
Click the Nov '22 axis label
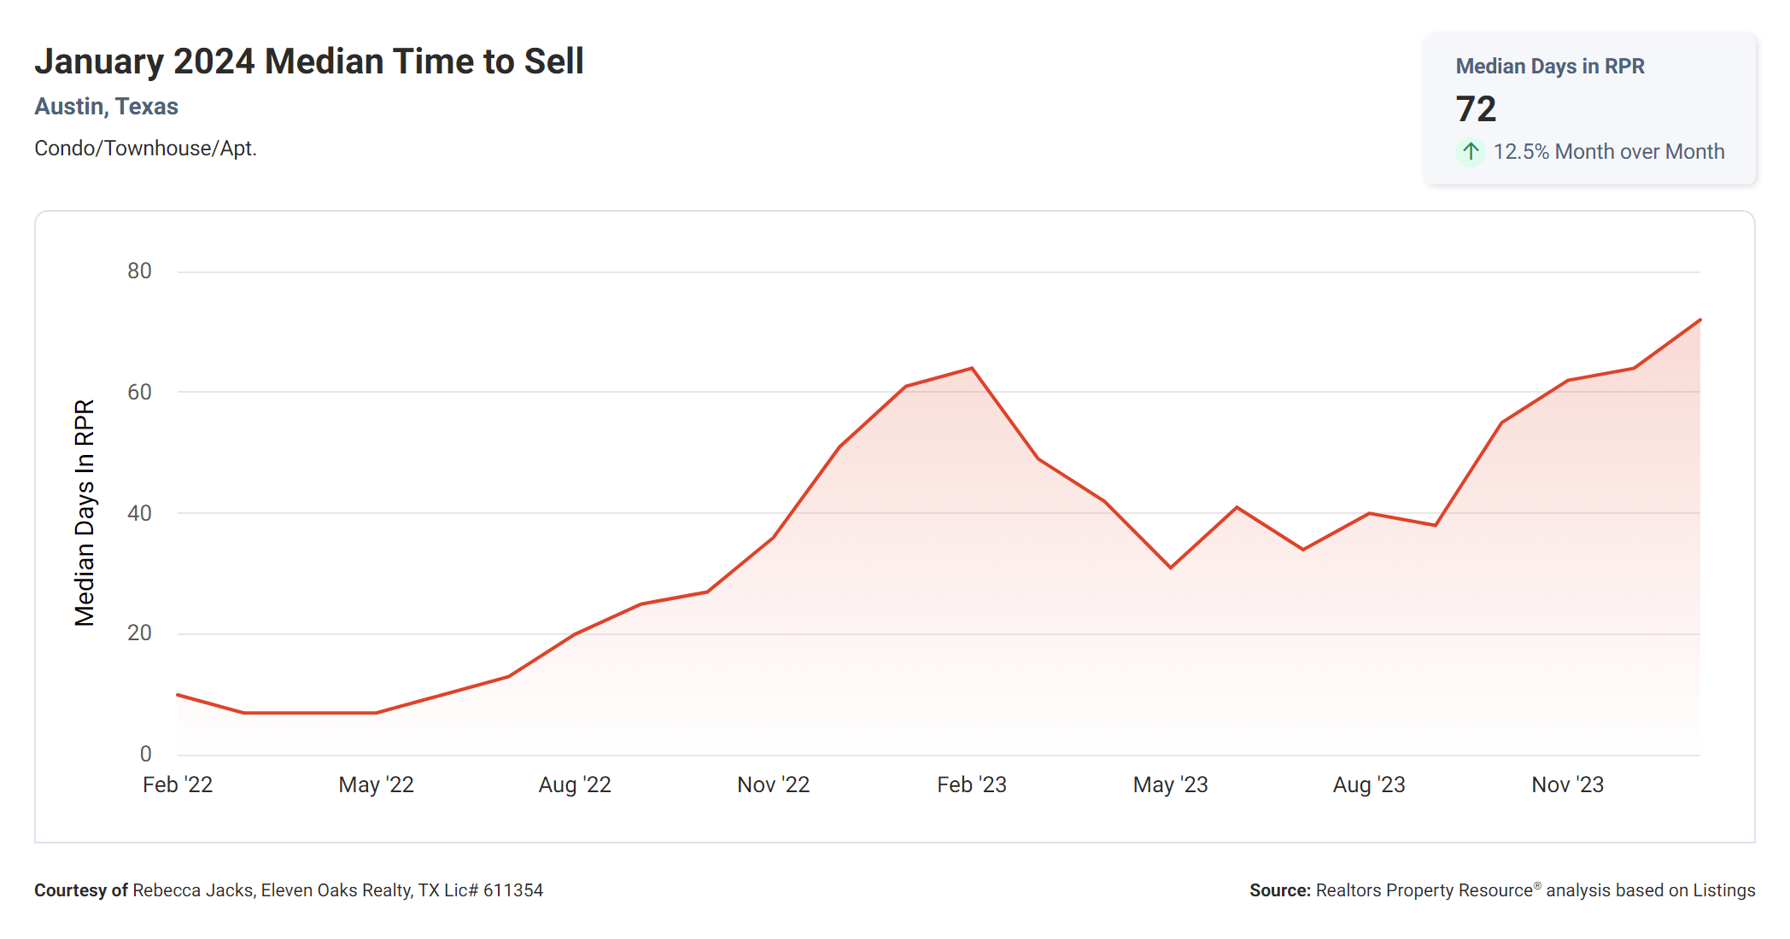[x=773, y=784]
